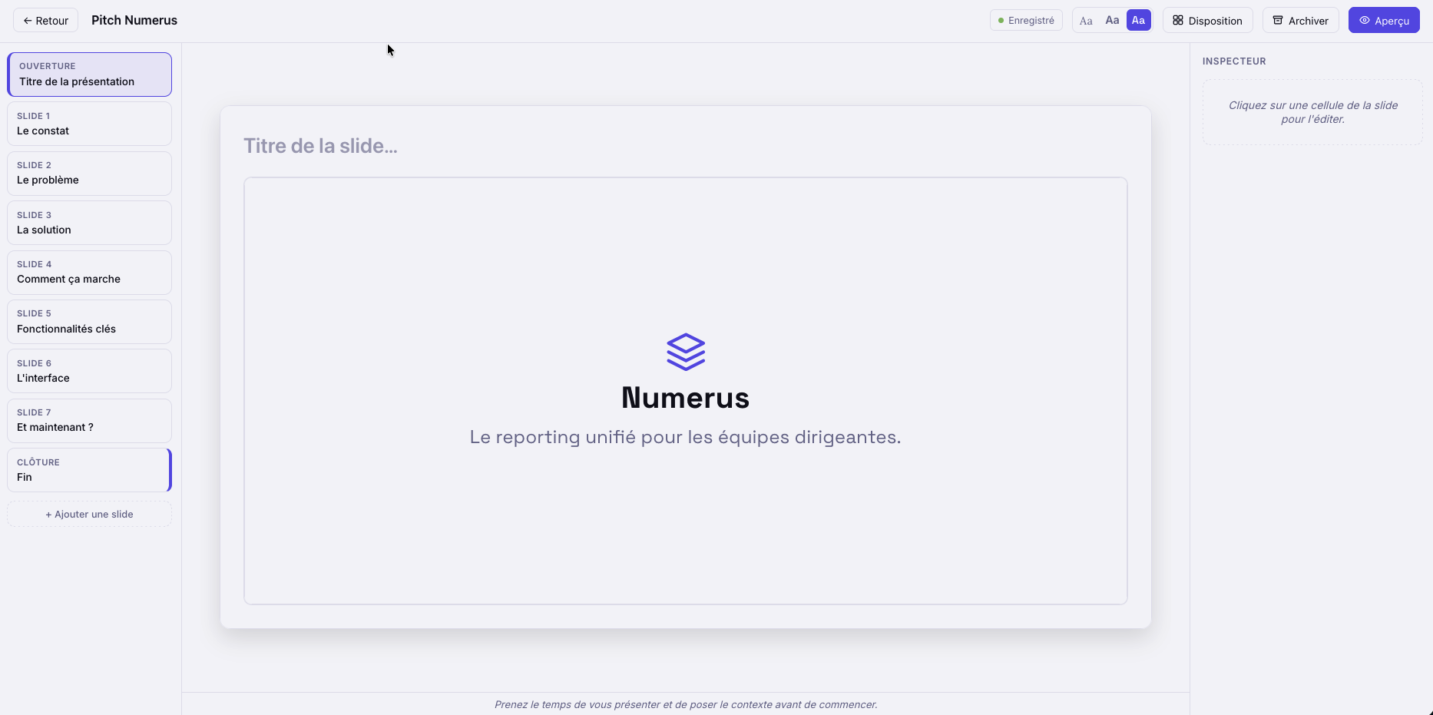
Task: Toggle the Enregistré save status indicator
Action: pos(1026,19)
